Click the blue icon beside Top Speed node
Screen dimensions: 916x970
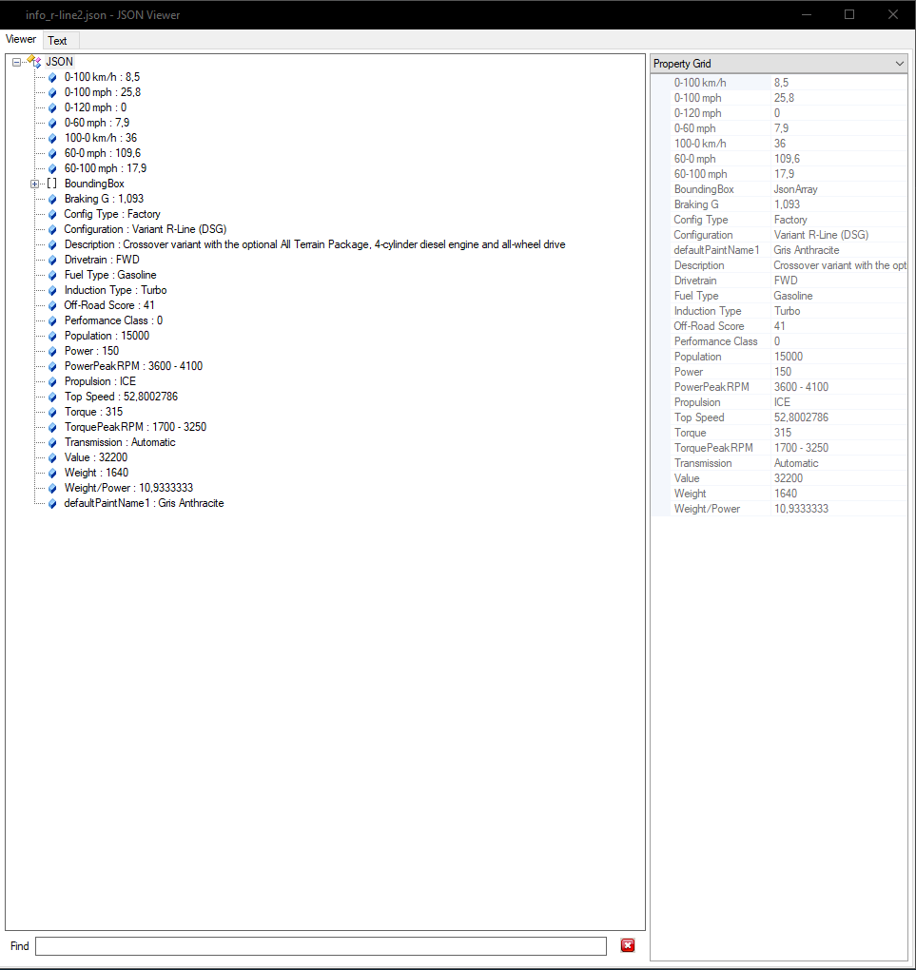coord(53,397)
